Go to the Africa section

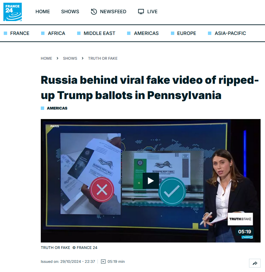[x=56, y=33]
